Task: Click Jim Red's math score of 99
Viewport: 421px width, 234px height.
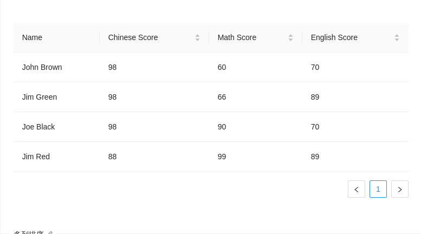Action: 222,157
